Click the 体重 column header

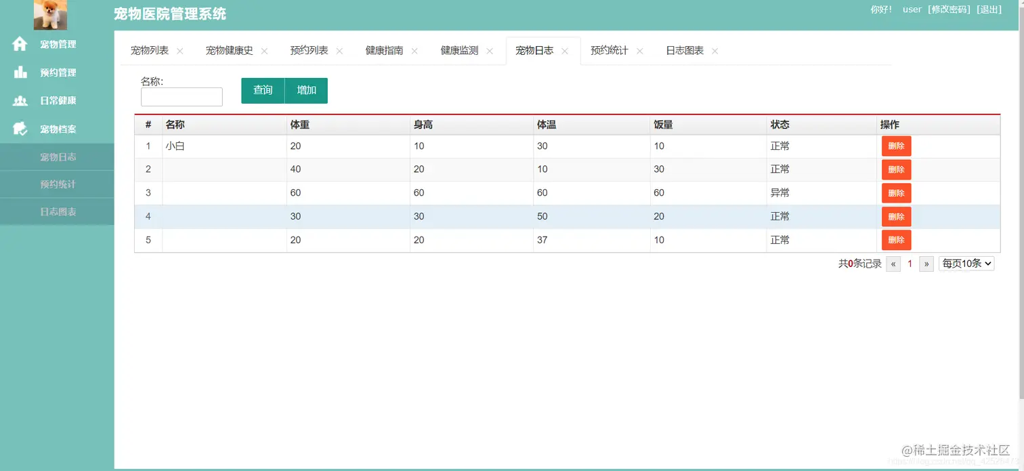pos(348,125)
